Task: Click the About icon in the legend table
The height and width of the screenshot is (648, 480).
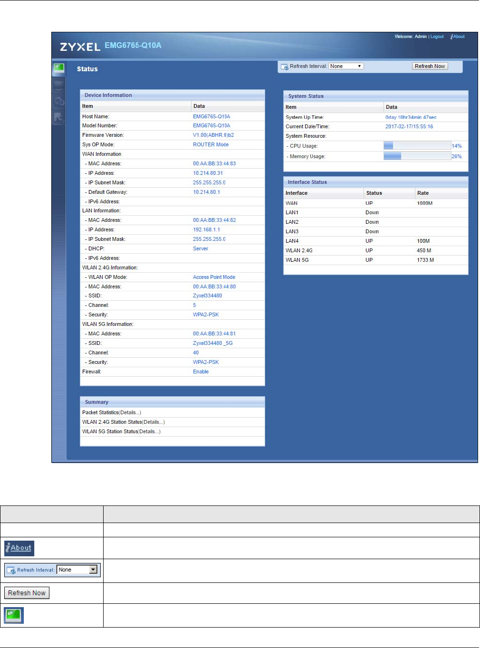Action: pos(19,548)
